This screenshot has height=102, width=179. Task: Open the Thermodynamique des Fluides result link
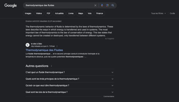point(44,50)
